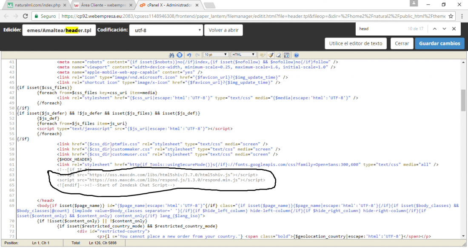Viewport: 468px width, 249px height.
Task: Open the font size 10 pt dropdown
Action: point(216,55)
